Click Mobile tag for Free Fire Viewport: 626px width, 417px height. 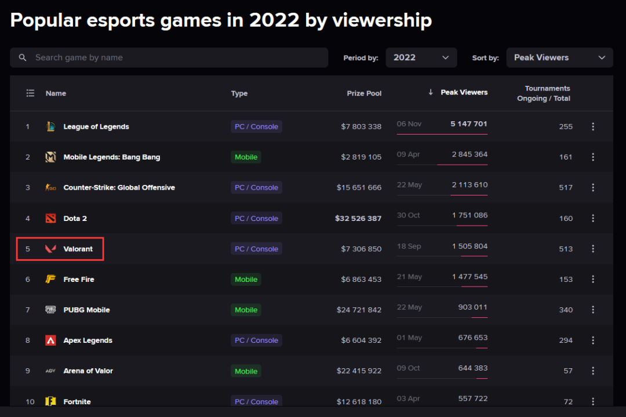(246, 279)
